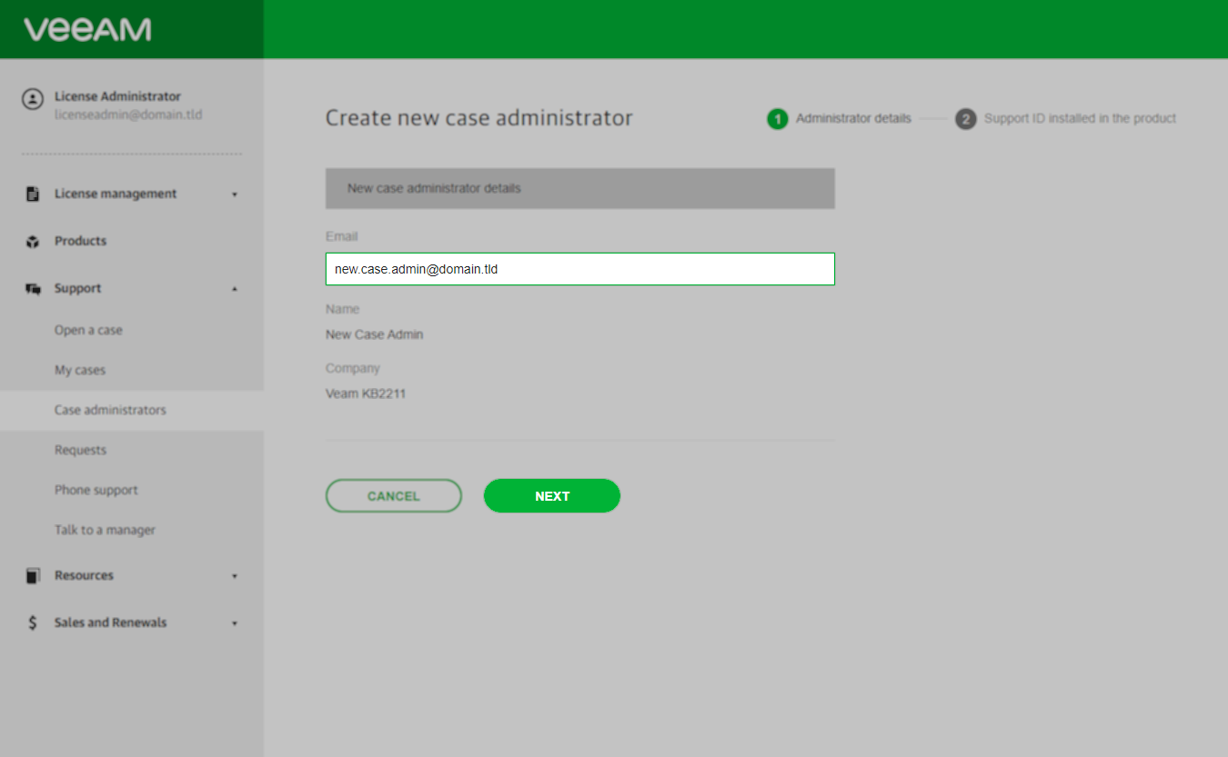Click the Veeam logo
Viewport: 1228px width, 757px height.
(x=87, y=29)
